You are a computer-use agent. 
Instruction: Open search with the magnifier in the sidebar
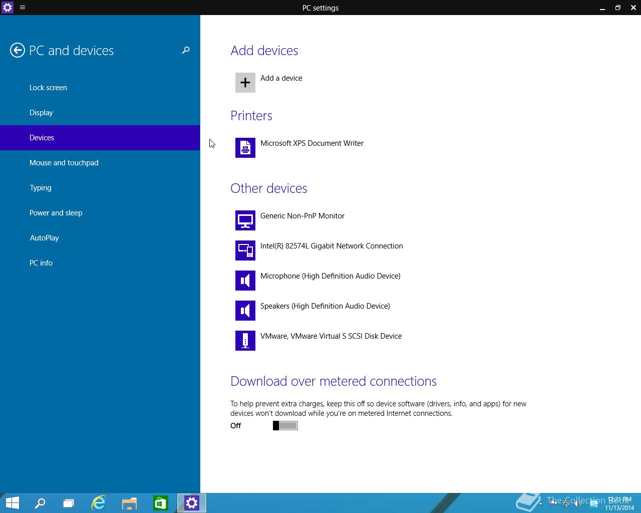(x=186, y=50)
